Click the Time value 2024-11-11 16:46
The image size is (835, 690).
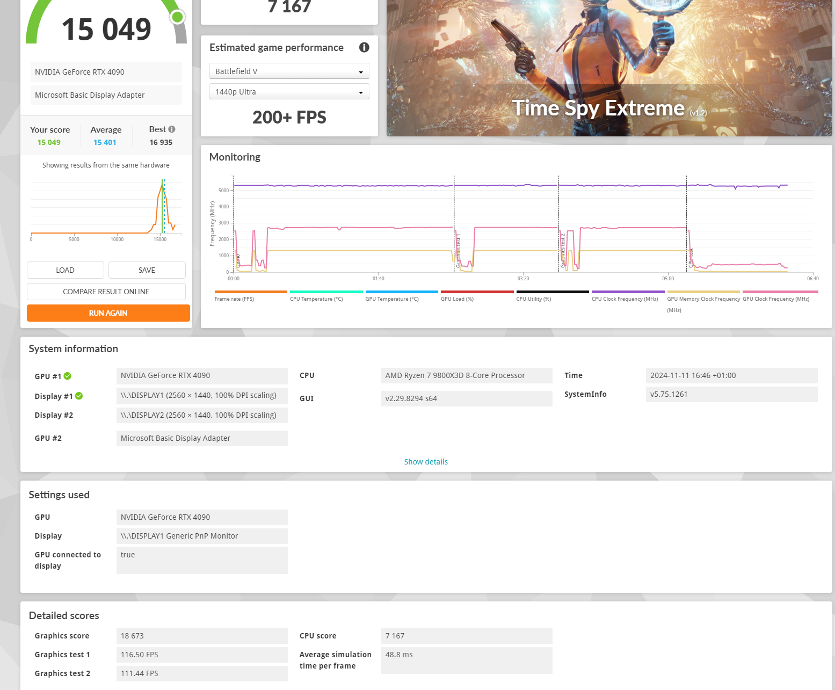731,375
